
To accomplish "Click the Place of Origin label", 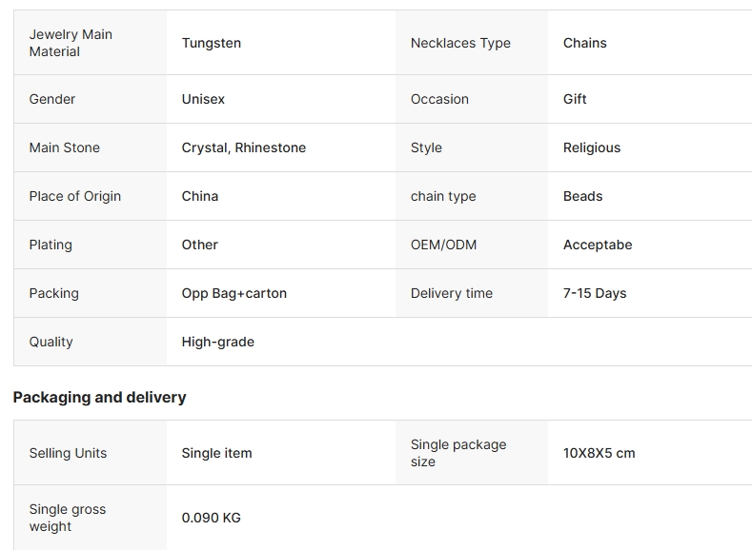I will (x=75, y=196).
